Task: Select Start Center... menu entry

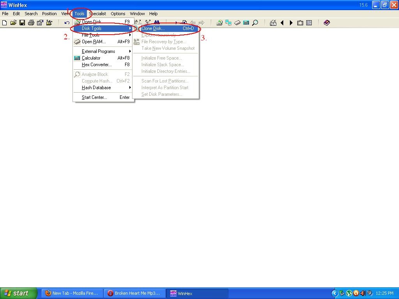Action: 103,97
